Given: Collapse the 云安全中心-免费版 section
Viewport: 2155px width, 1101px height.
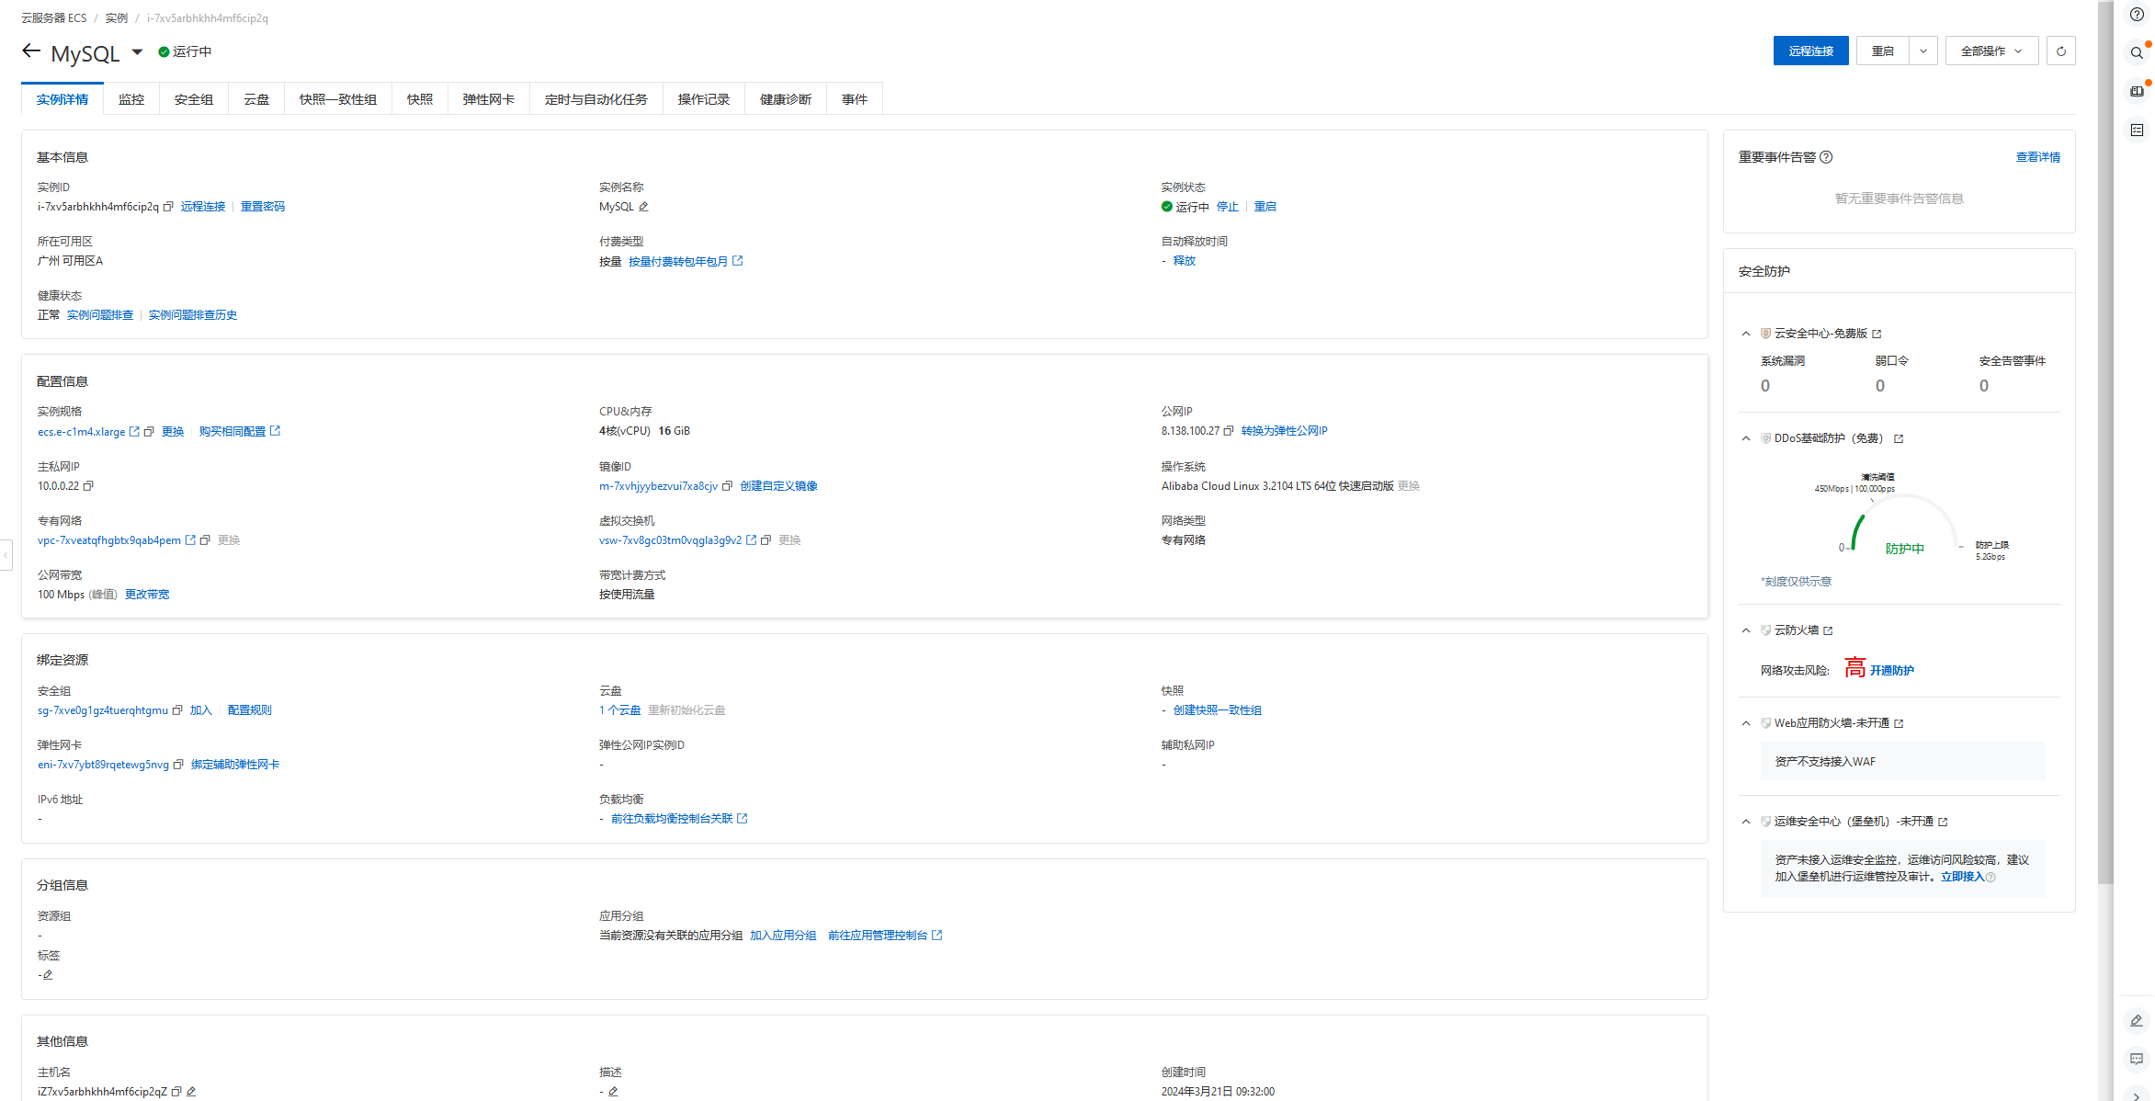Looking at the screenshot, I should click(x=1746, y=334).
